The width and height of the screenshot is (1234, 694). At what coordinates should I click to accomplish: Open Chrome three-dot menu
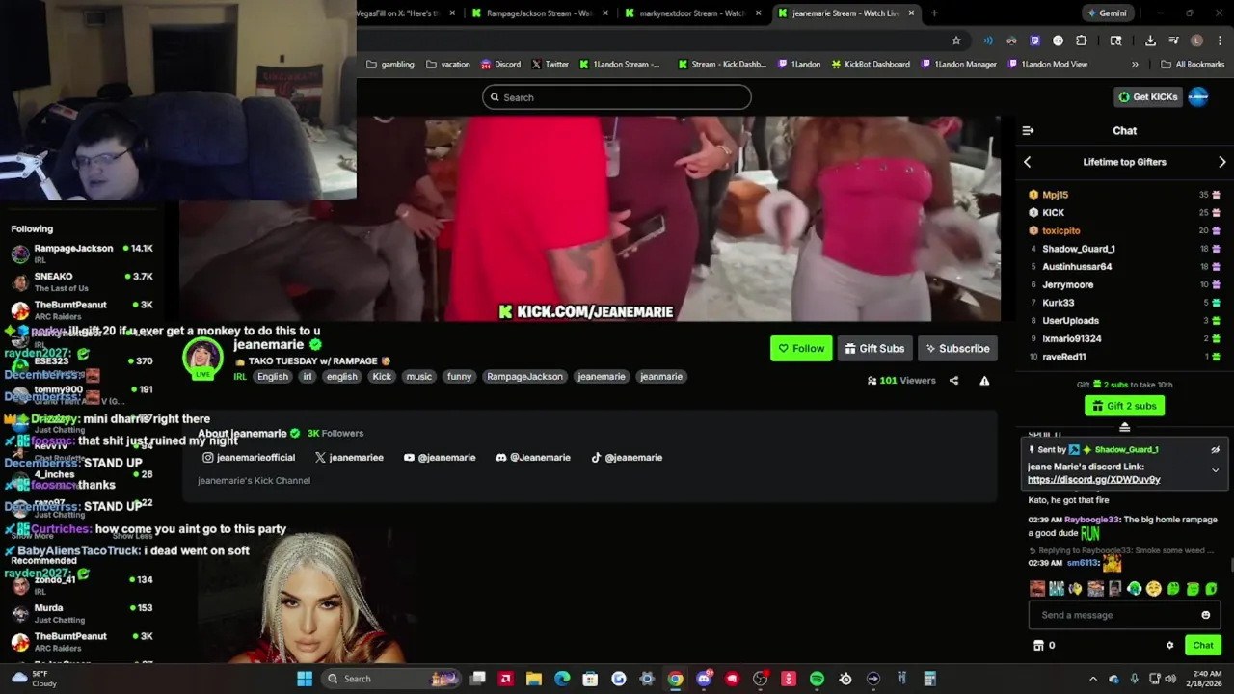1220,40
